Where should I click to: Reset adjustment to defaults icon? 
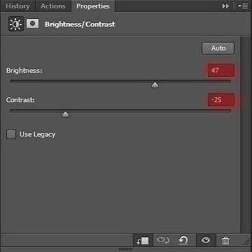(x=183, y=240)
